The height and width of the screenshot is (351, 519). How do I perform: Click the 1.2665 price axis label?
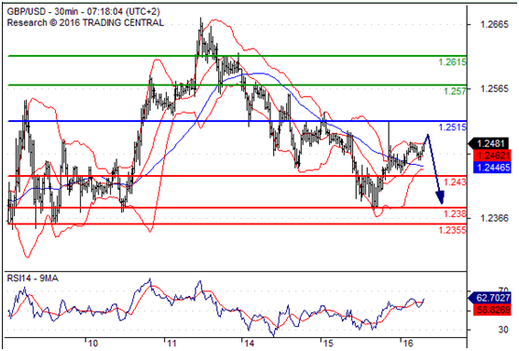(494, 24)
